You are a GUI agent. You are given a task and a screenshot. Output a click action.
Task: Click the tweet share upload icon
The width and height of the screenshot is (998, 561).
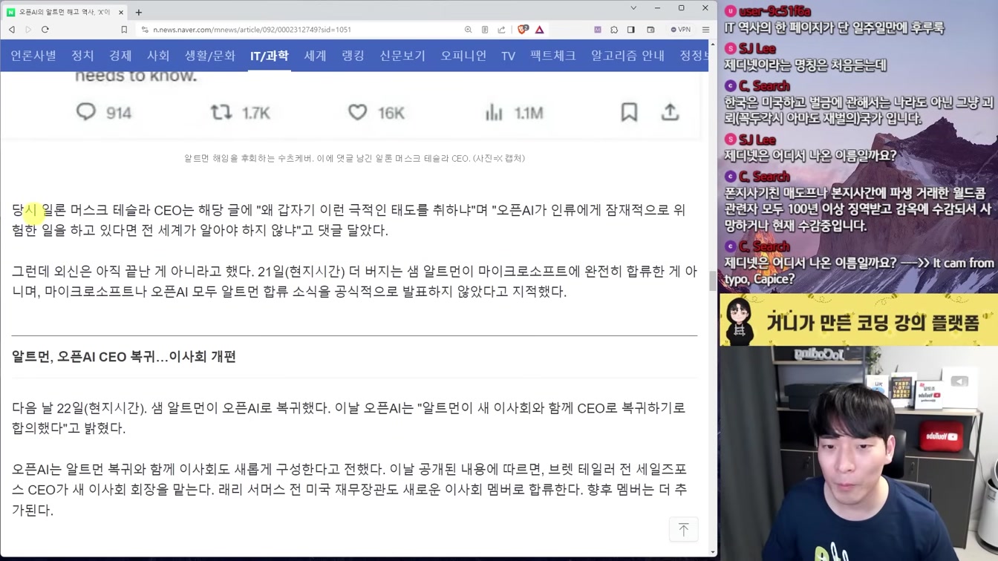coord(670,112)
